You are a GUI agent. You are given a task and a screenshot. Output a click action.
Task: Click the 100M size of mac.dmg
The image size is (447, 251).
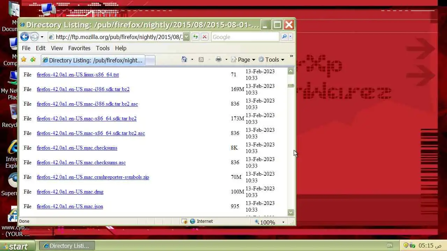coord(237,192)
